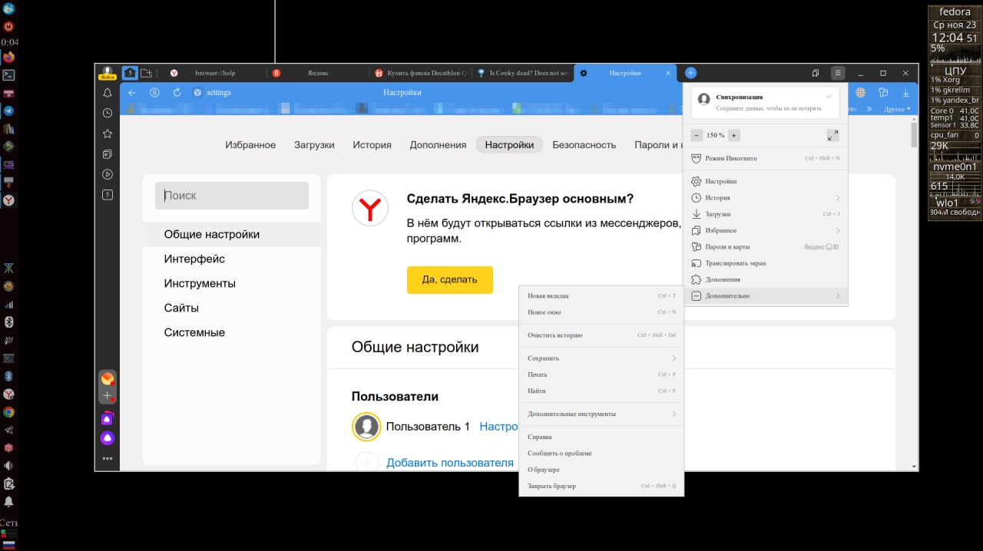
Task: Open the Избранное settings page tab
Action: coord(250,144)
